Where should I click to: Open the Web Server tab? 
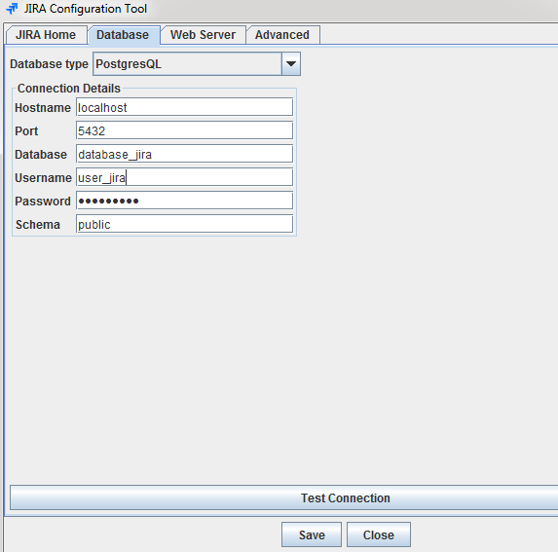click(203, 35)
